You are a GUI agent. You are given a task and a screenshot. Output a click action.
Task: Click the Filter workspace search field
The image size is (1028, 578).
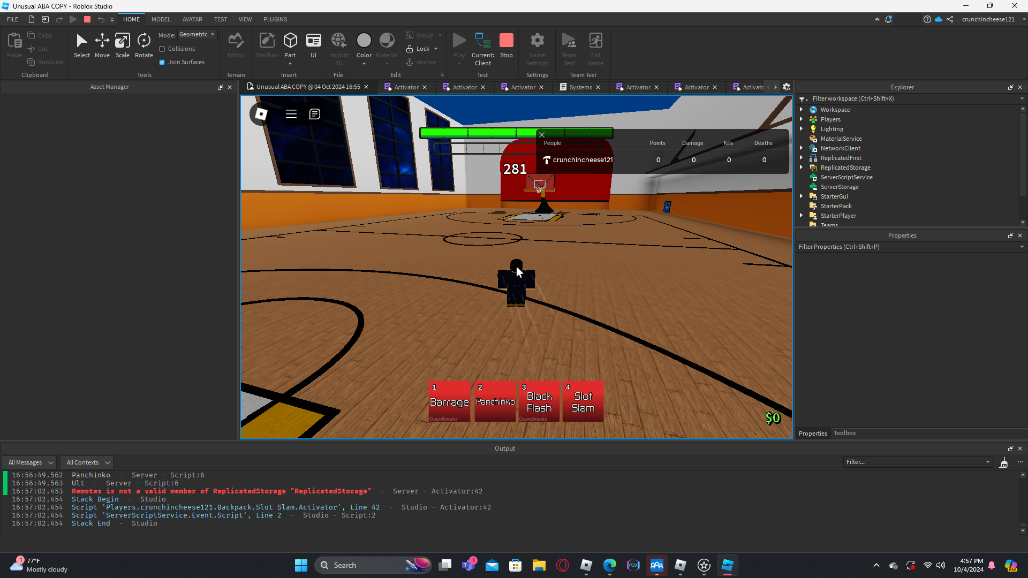910,98
